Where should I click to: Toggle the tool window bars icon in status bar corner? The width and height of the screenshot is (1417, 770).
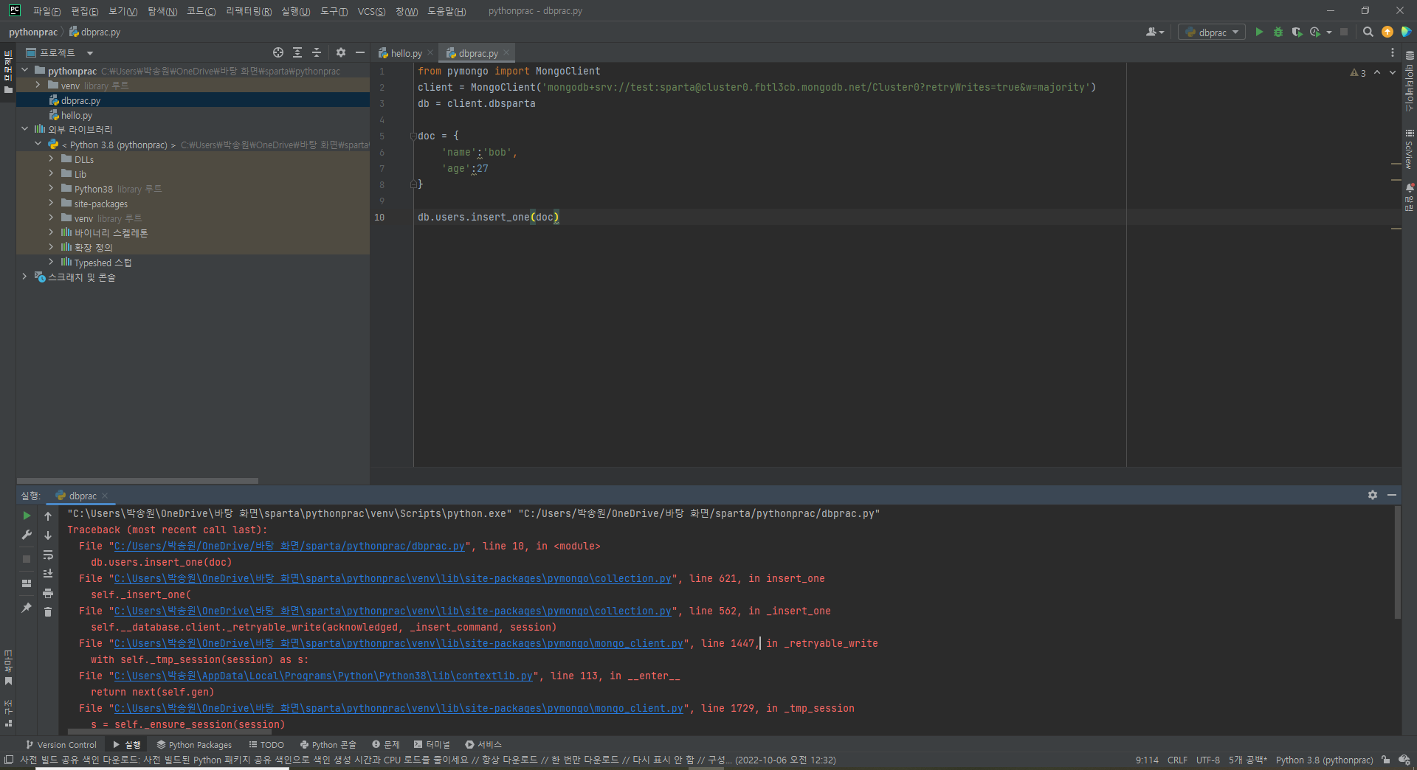9,760
